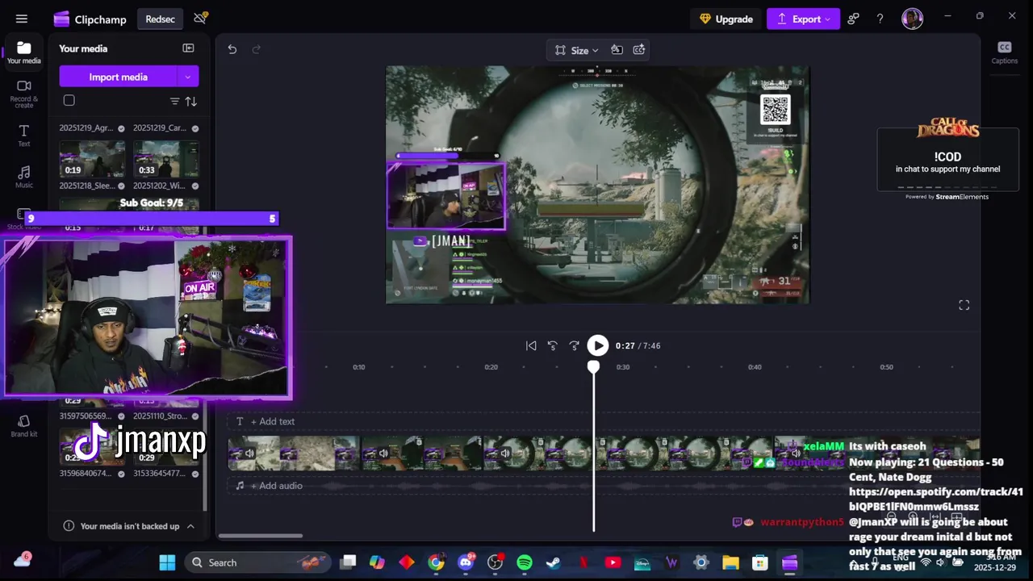Viewport: 1033px width, 581px height.
Task: Click the video preview canvas
Action: [597, 185]
